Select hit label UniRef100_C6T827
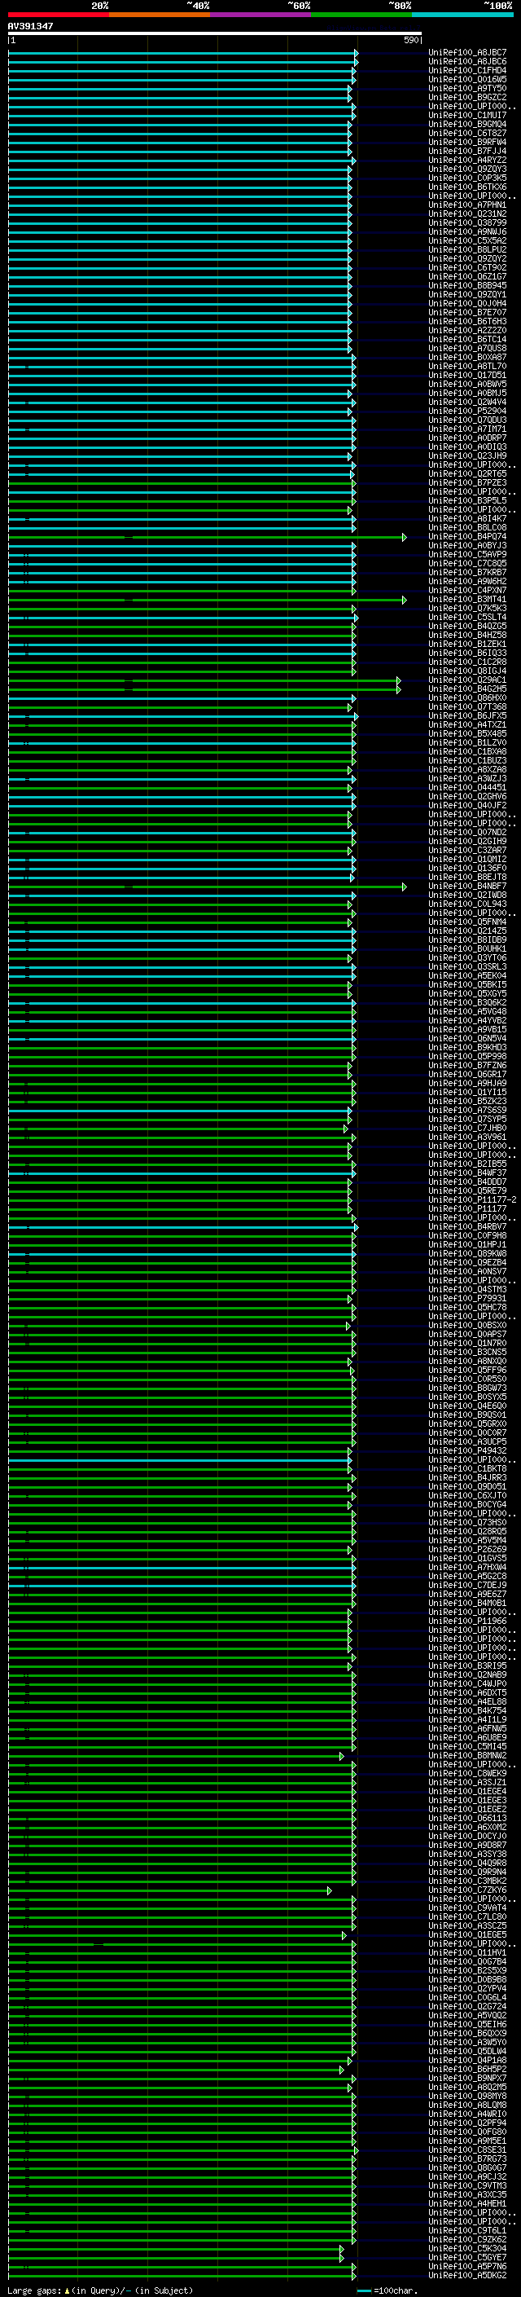 point(467,133)
